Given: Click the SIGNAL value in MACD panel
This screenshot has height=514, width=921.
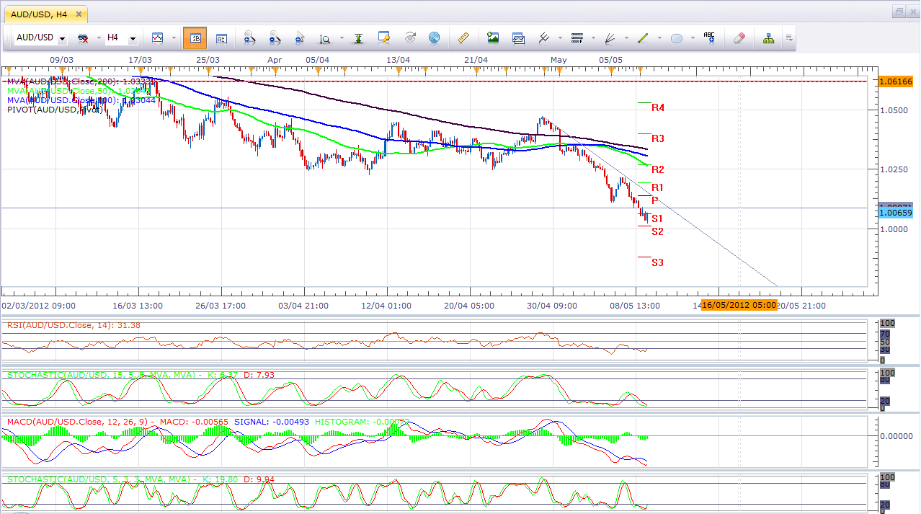Looking at the screenshot, I should (270, 420).
